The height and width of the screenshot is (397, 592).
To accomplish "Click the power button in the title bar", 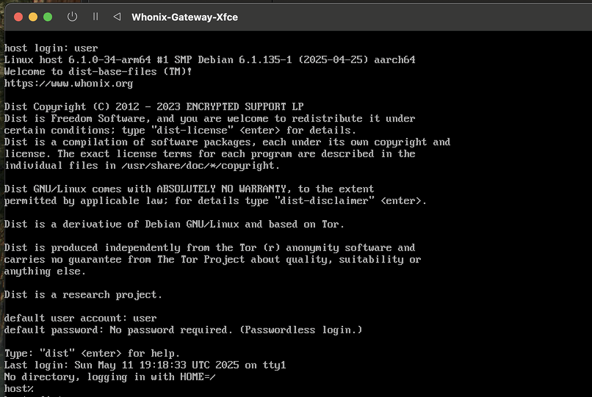I will (72, 17).
